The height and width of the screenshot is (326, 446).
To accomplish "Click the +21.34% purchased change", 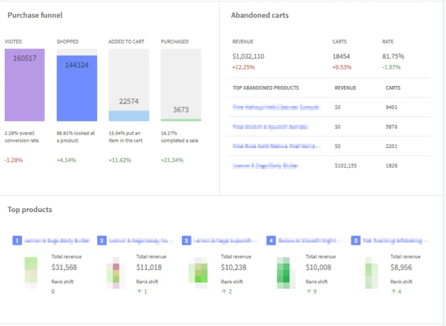I will pos(172,160).
